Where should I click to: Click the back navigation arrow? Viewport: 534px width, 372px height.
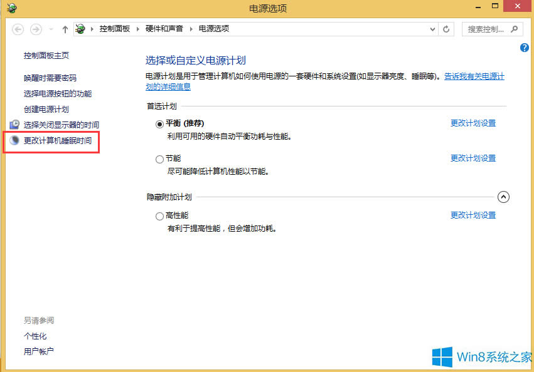coord(18,29)
